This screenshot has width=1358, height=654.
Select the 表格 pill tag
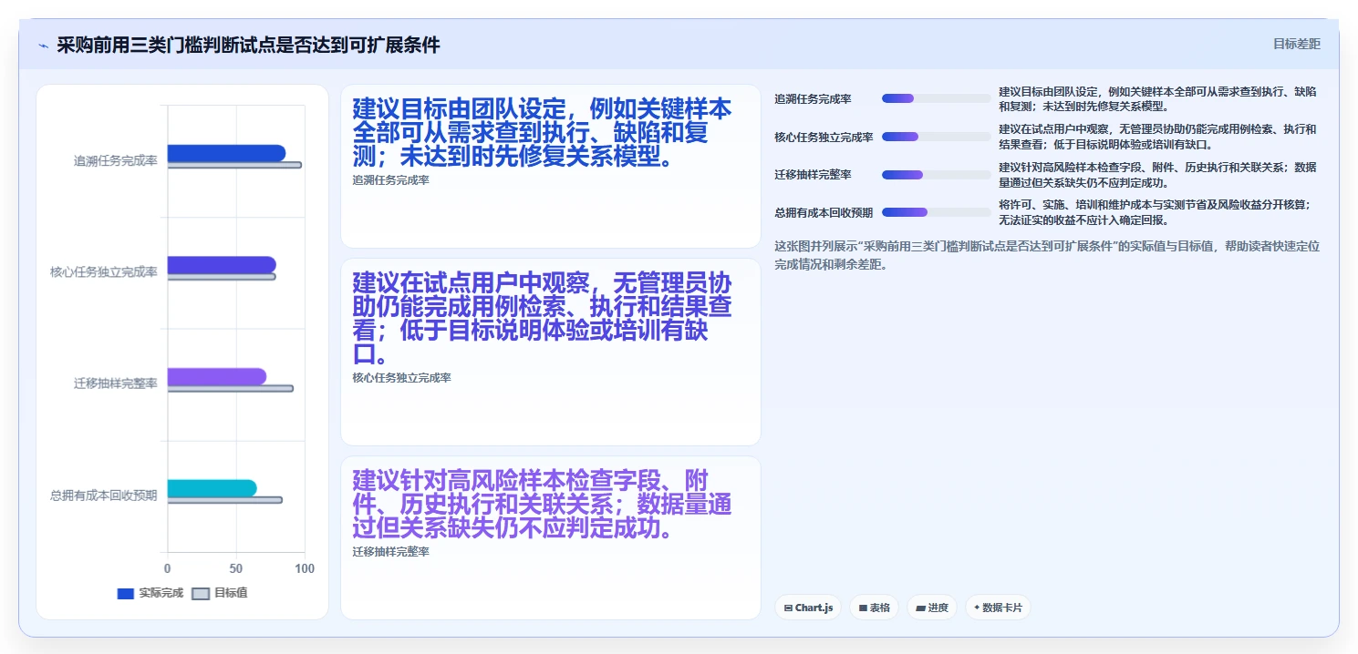[x=874, y=608]
